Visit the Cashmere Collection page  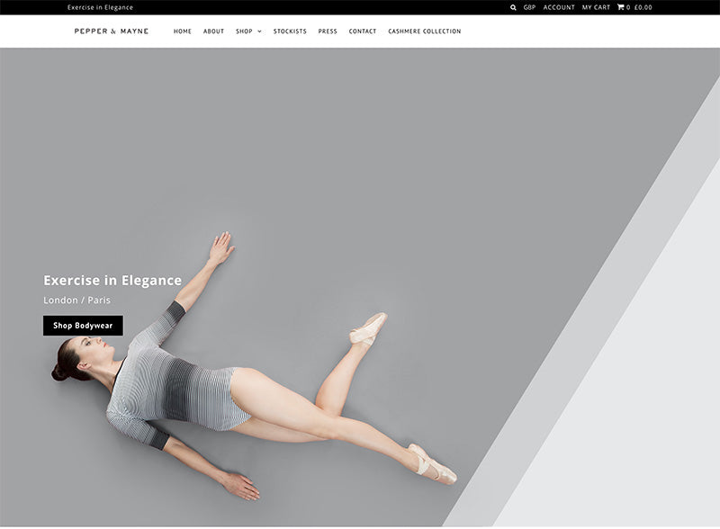coord(424,31)
